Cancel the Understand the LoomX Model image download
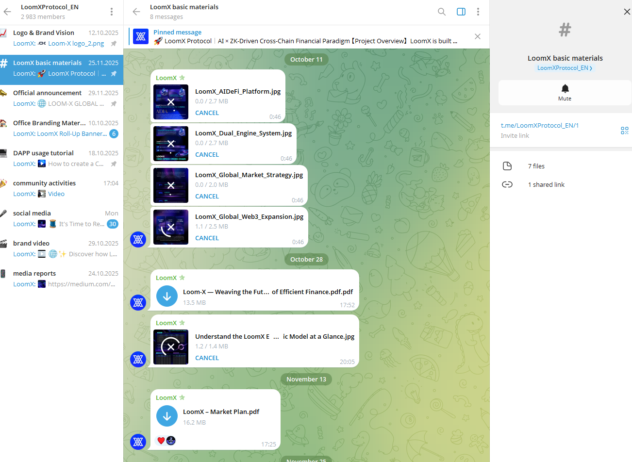 (x=207, y=358)
